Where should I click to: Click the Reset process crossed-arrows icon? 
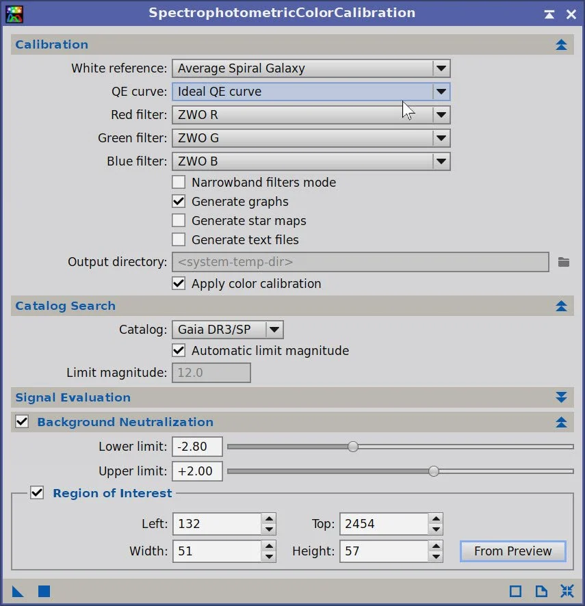pyautogui.click(x=567, y=592)
